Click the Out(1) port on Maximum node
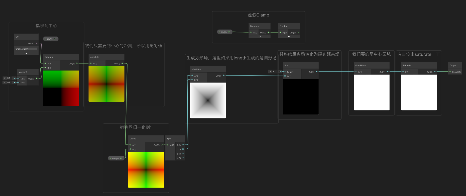 [x=224, y=76]
